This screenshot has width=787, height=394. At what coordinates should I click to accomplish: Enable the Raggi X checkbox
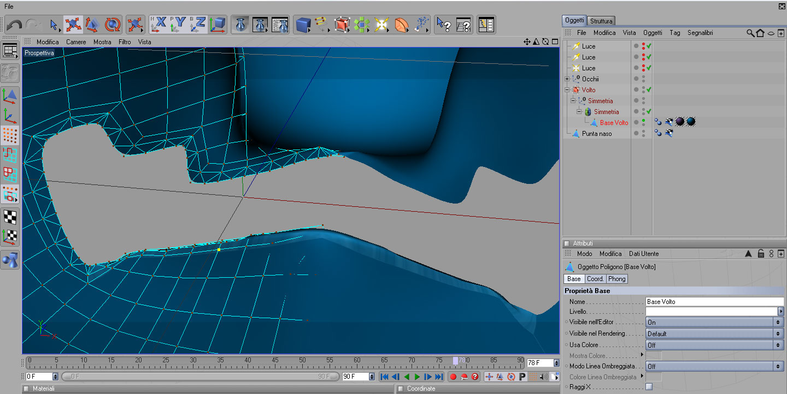649,387
